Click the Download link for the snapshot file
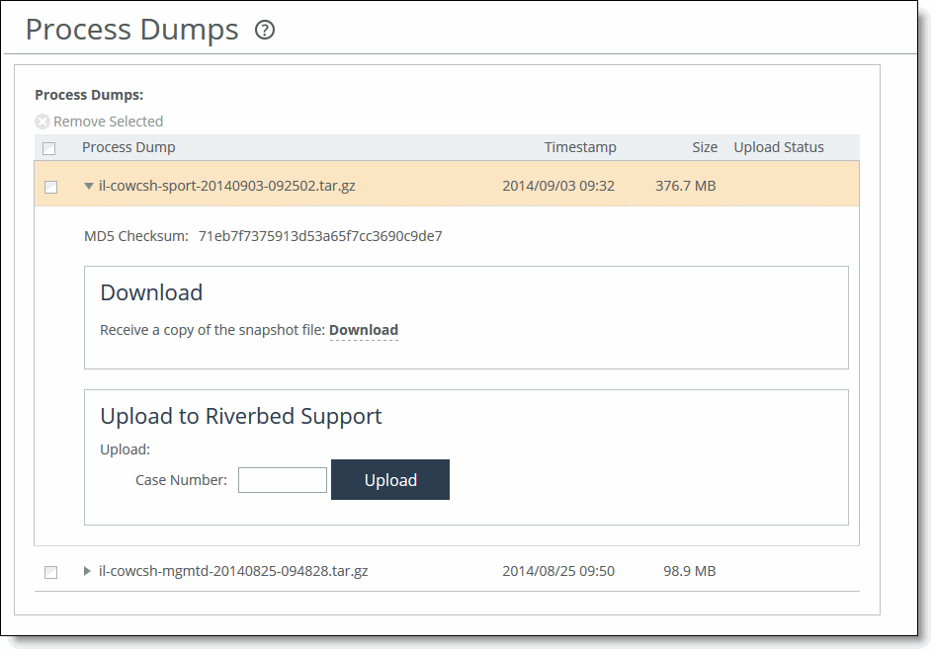Viewport: 934px width, 652px height. pos(364,329)
